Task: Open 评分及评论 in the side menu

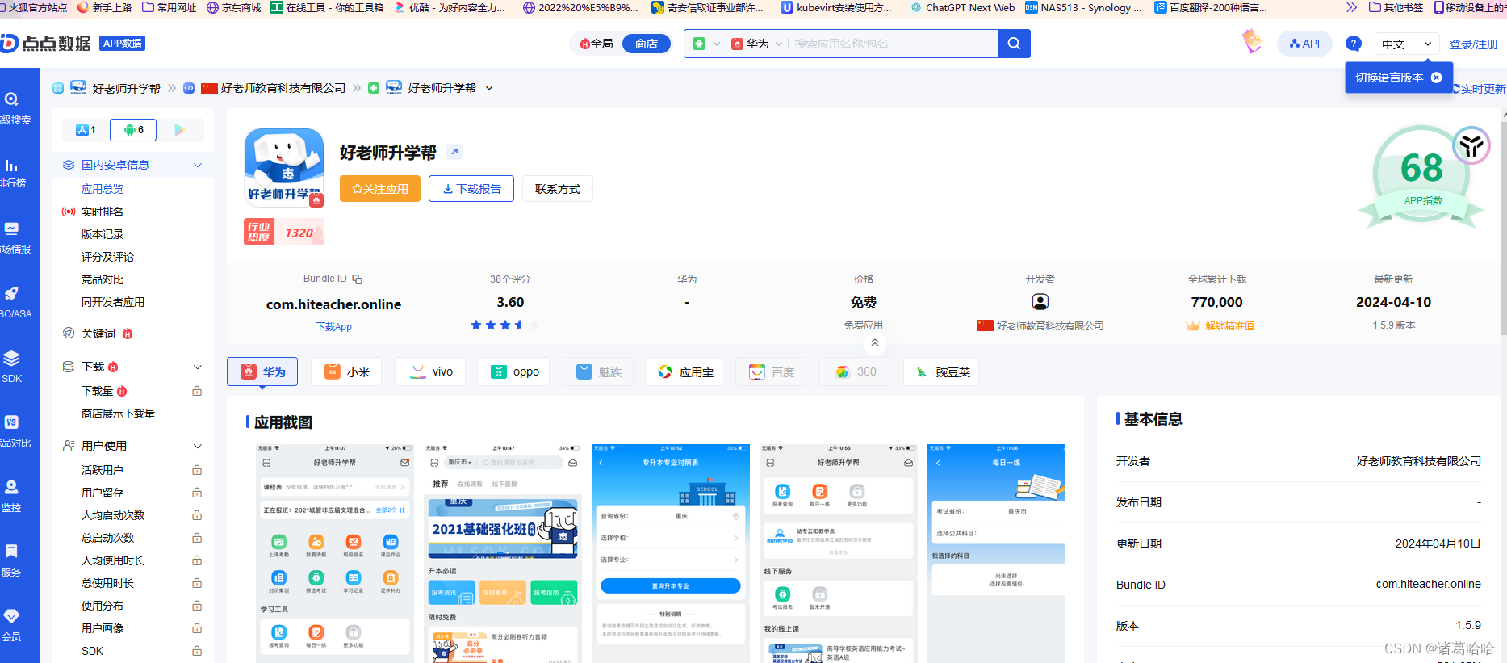Action: (x=107, y=257)
